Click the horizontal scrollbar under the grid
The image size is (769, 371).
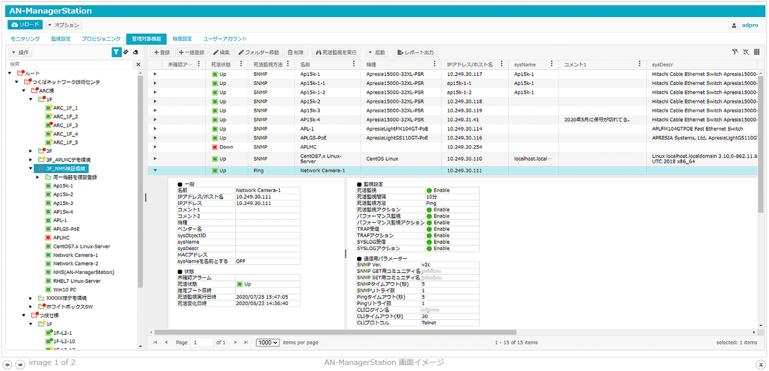click(335, 332)
